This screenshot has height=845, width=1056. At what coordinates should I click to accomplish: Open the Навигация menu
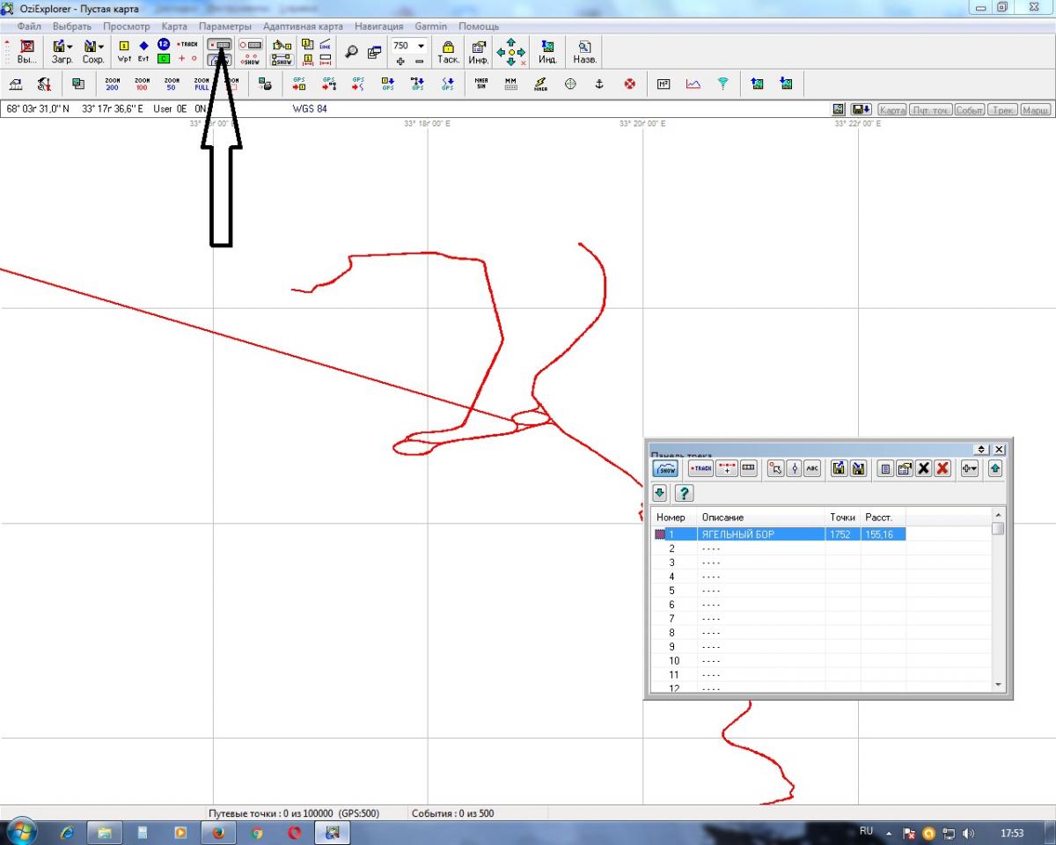[378, 26]
